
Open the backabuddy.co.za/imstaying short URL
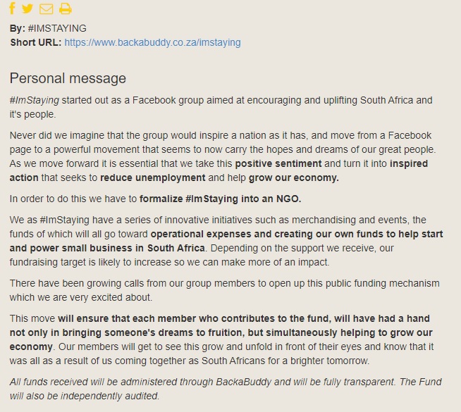click(x=152, y=42)
